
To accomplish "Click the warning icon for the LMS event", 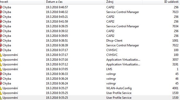I will [1, 69].
